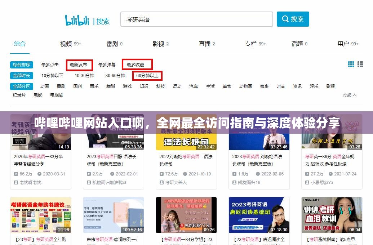Filter by 科技 category
The width and height of the screenshot is (373, 245).
161,86
